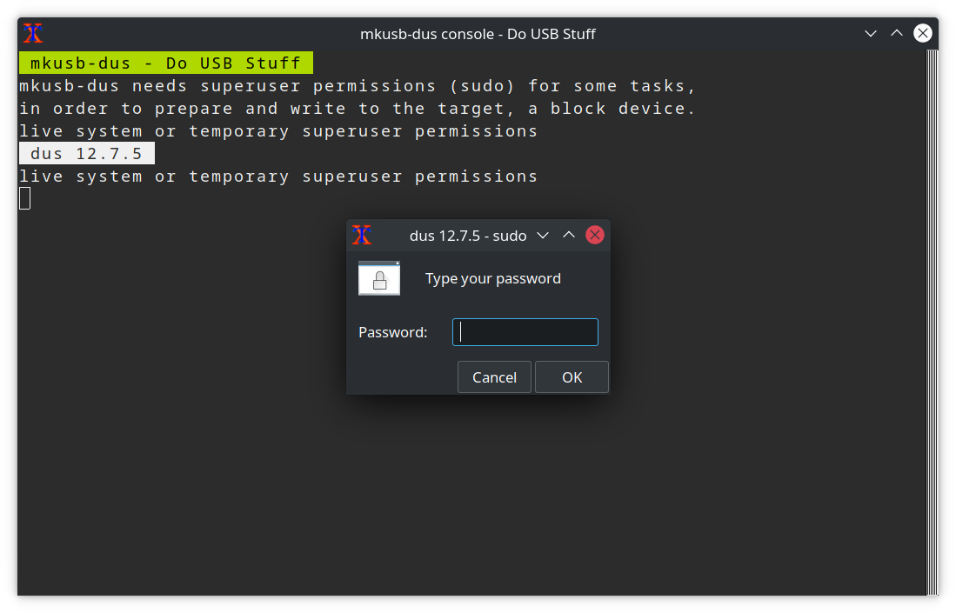Click the "Type your password" prompt text
This screenshot has width=956, height=613.
(x=492, y=279)
